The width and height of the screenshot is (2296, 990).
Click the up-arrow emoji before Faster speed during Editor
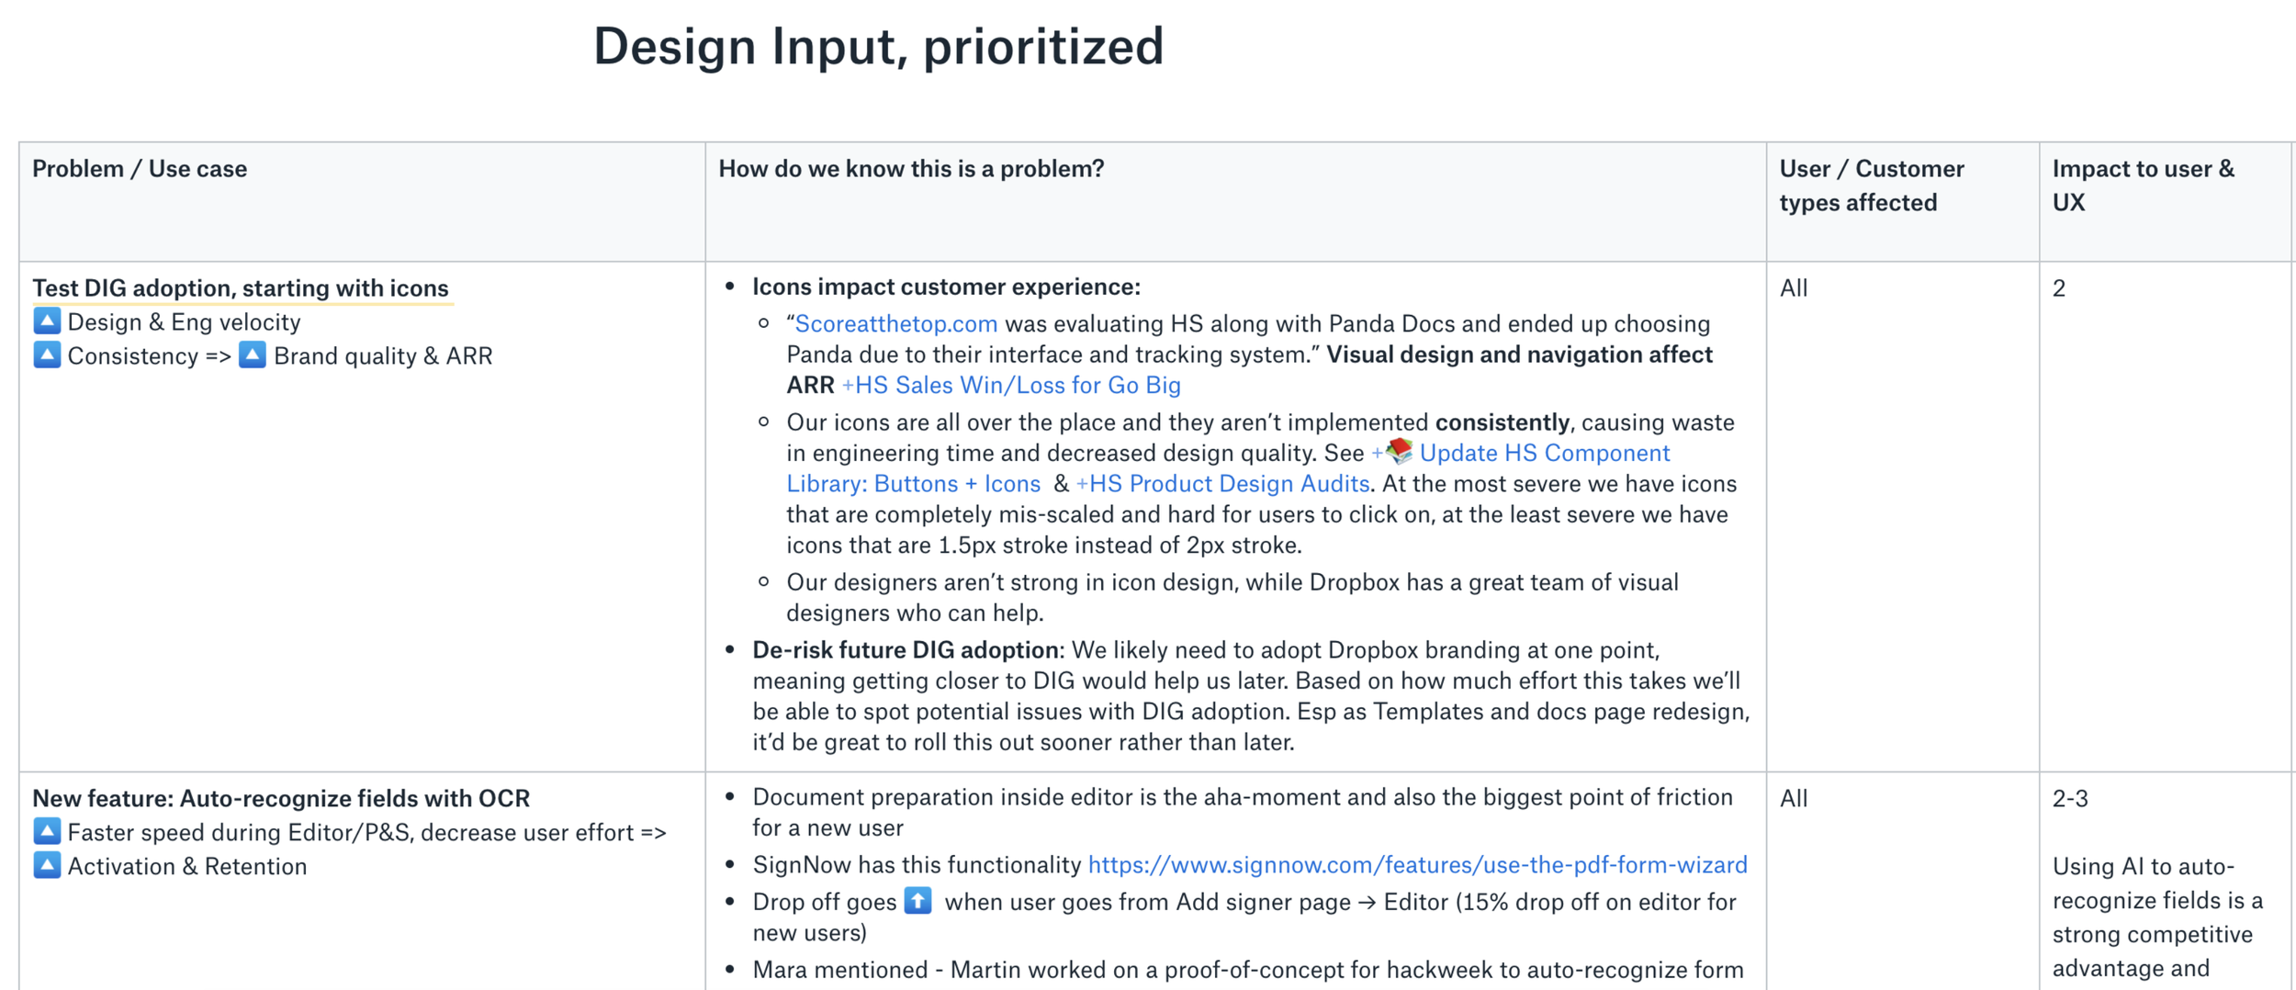click(47, 831)
